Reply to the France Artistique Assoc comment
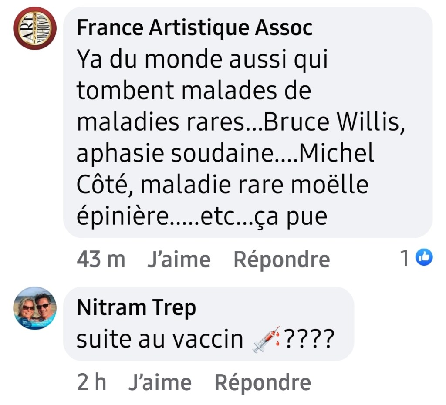The height and width of the screenshot is (405, 446). click(281, 260)
